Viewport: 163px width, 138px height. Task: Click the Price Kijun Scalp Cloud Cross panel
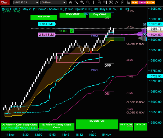[20, 127]
